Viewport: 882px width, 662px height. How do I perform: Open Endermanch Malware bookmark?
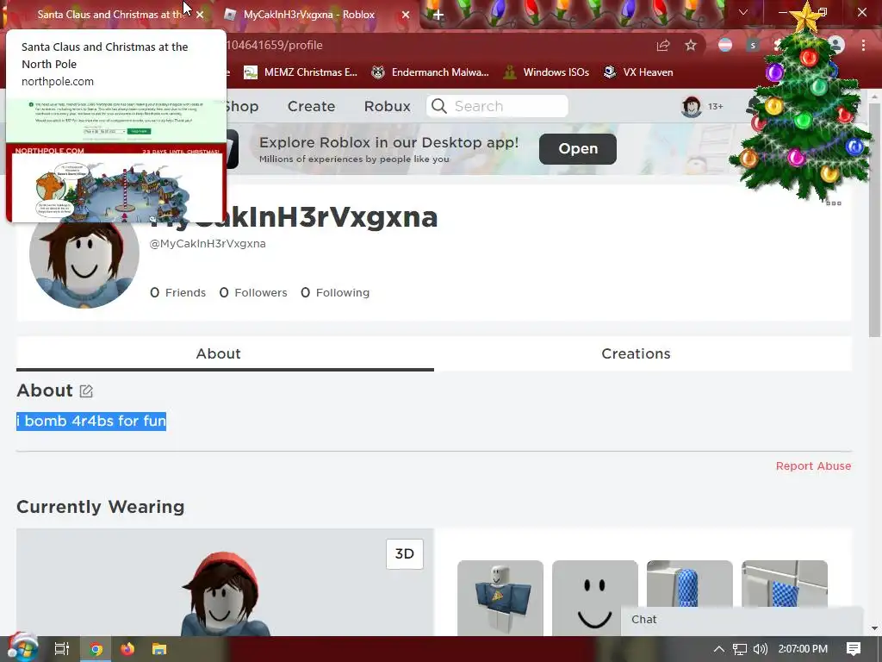[431, 72]
